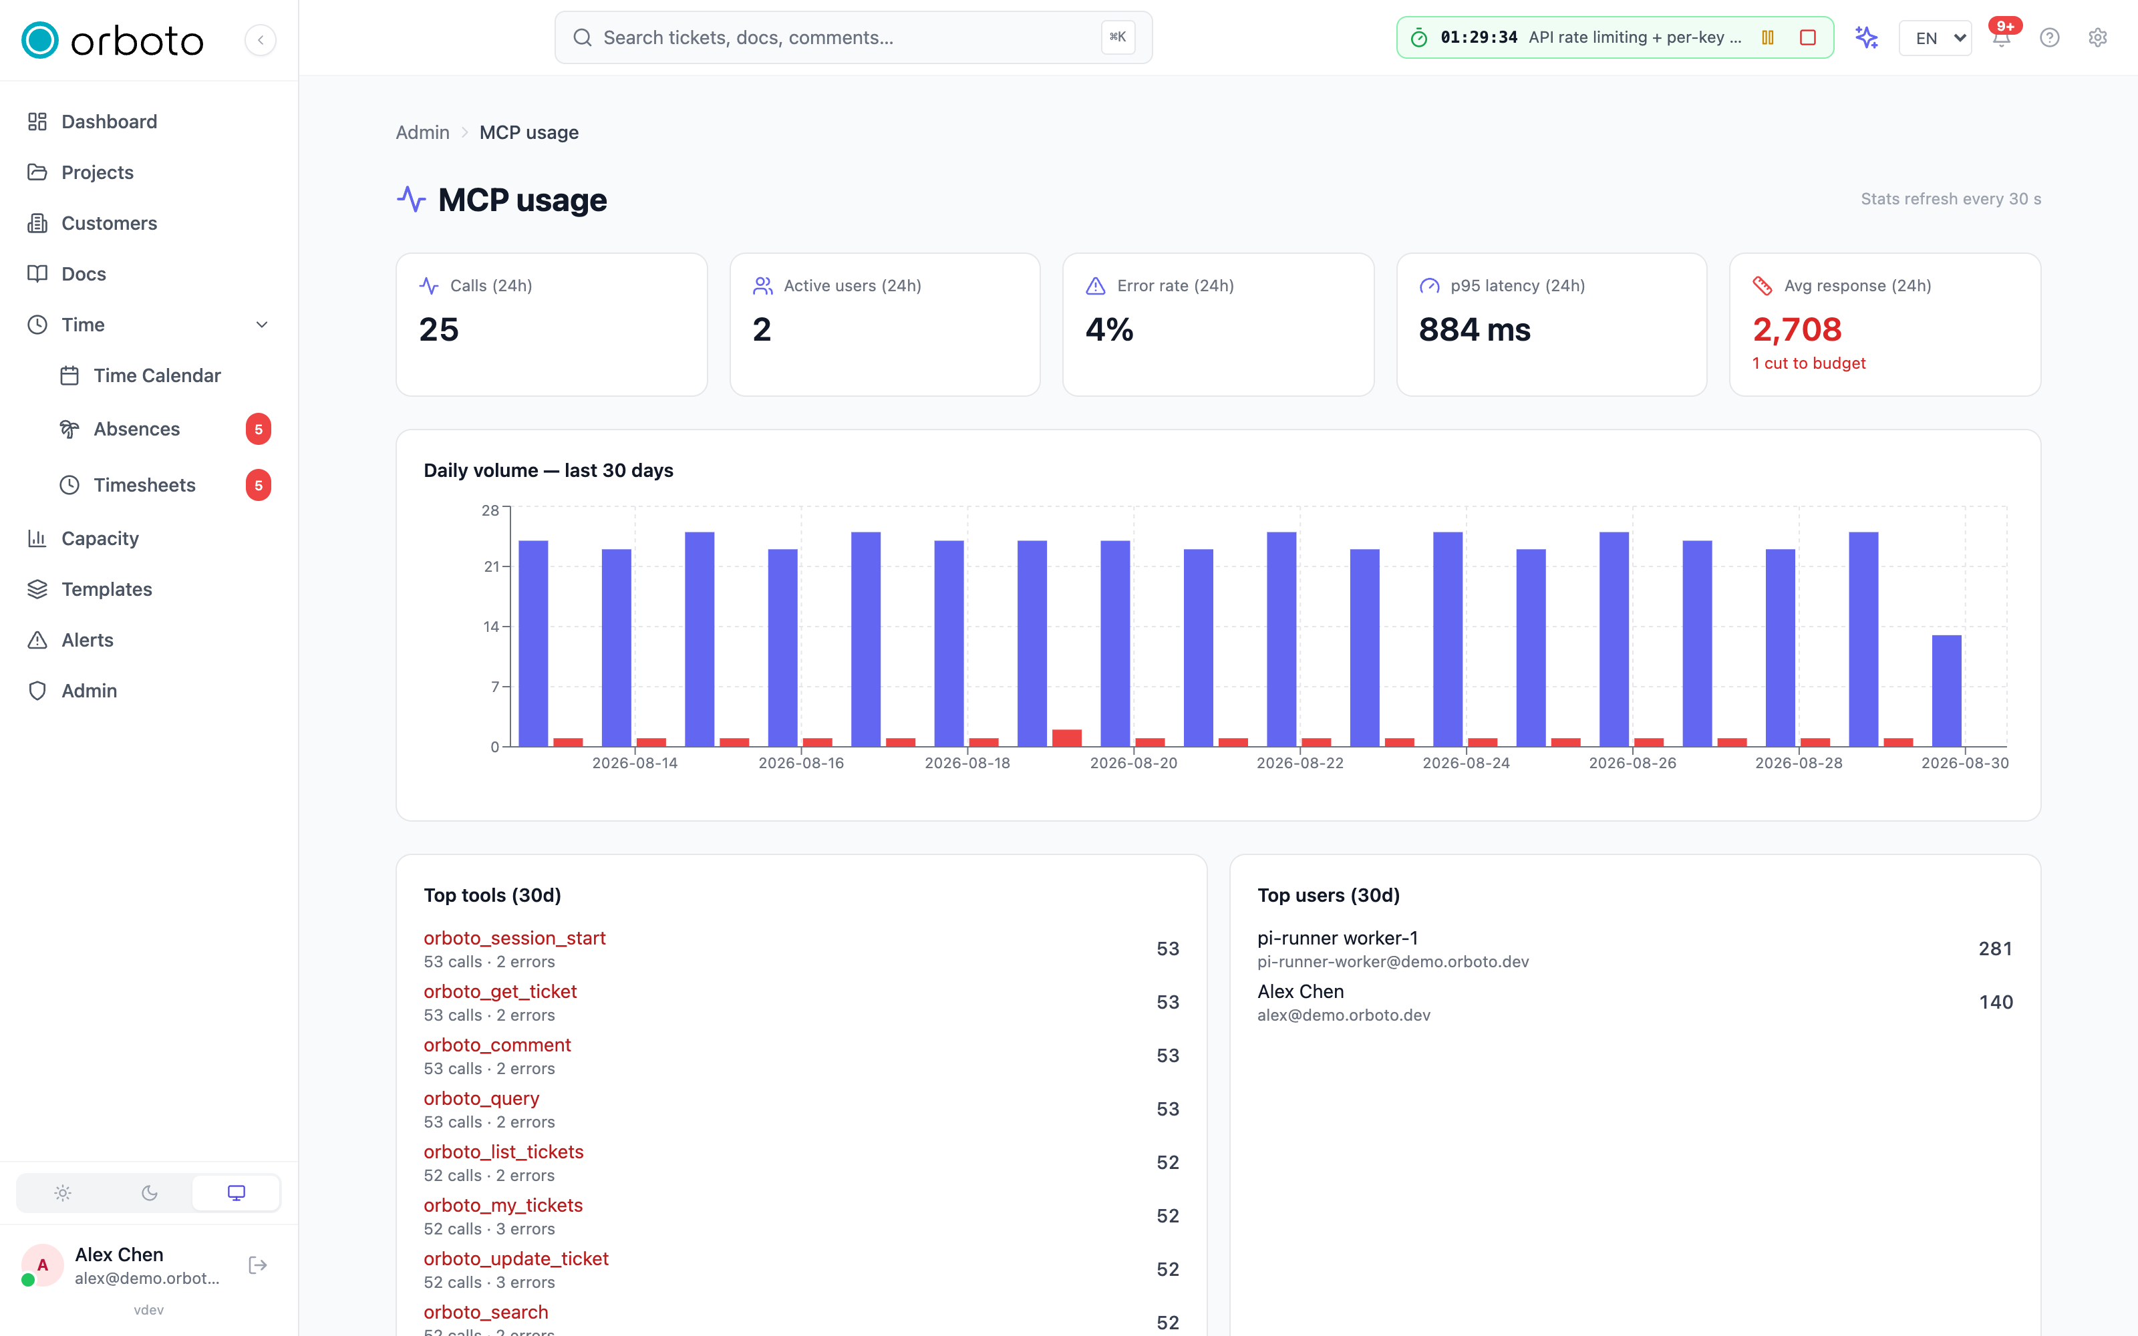
Task: Focus the search tickets input field
Action: 853,37
